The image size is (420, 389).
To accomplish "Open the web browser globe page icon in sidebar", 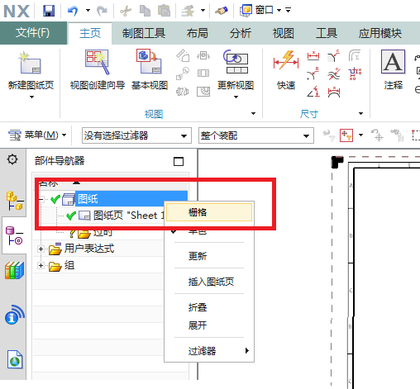I will click(15, 359).
